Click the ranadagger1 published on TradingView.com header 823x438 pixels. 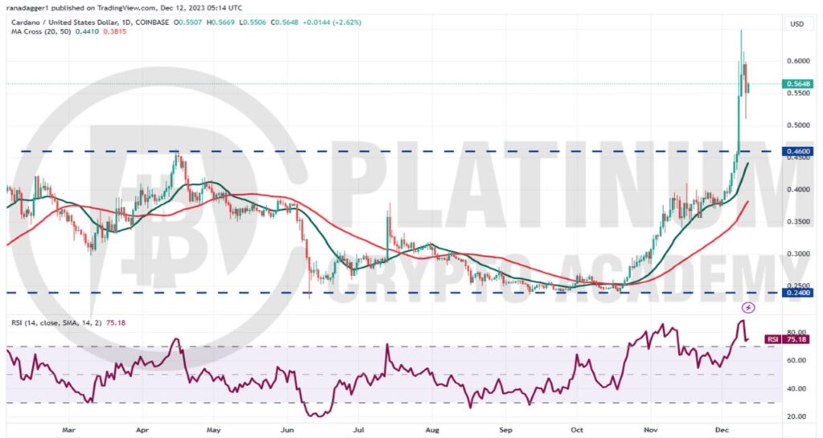(126, 8)
